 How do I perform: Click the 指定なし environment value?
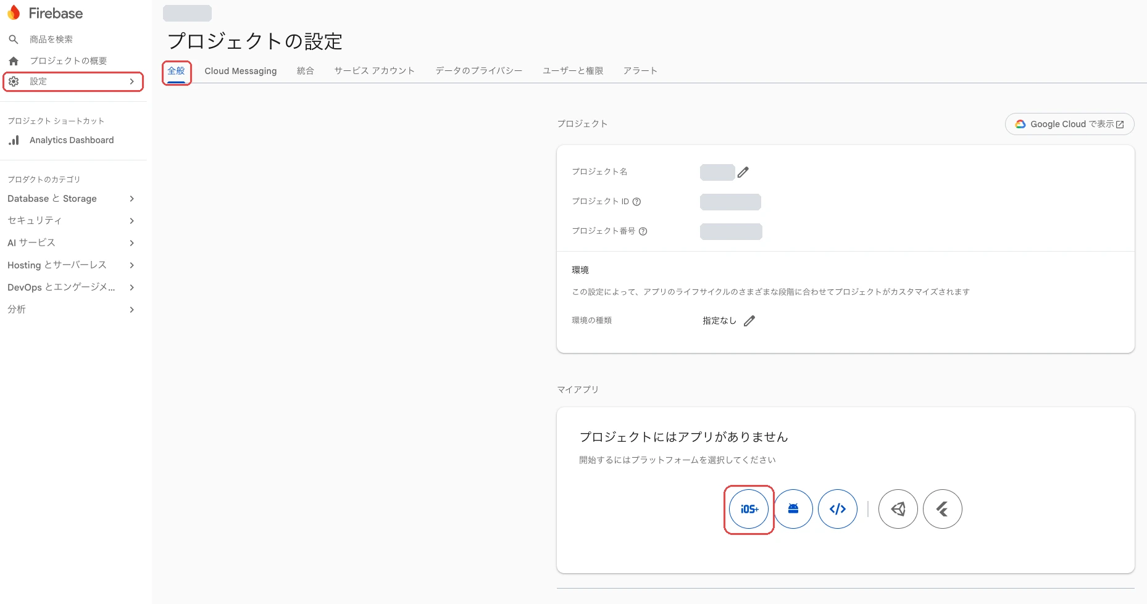click(x=719, y=321)
